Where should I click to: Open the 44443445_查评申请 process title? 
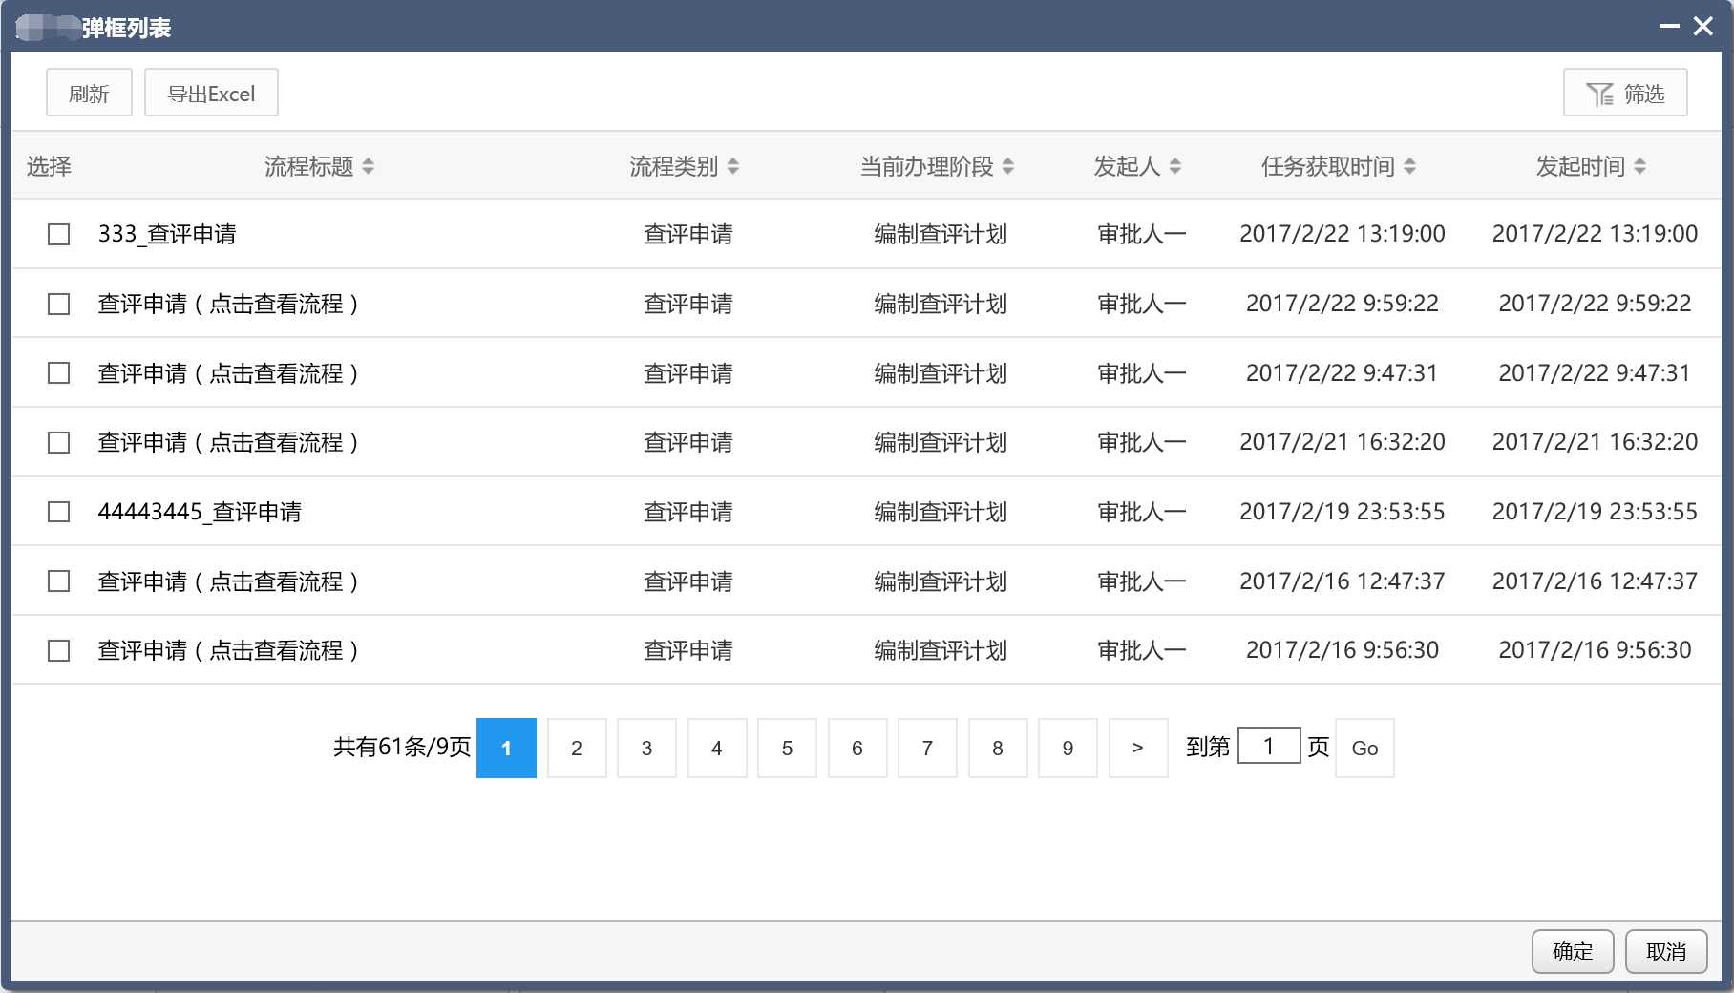click(x=200, y=512)
